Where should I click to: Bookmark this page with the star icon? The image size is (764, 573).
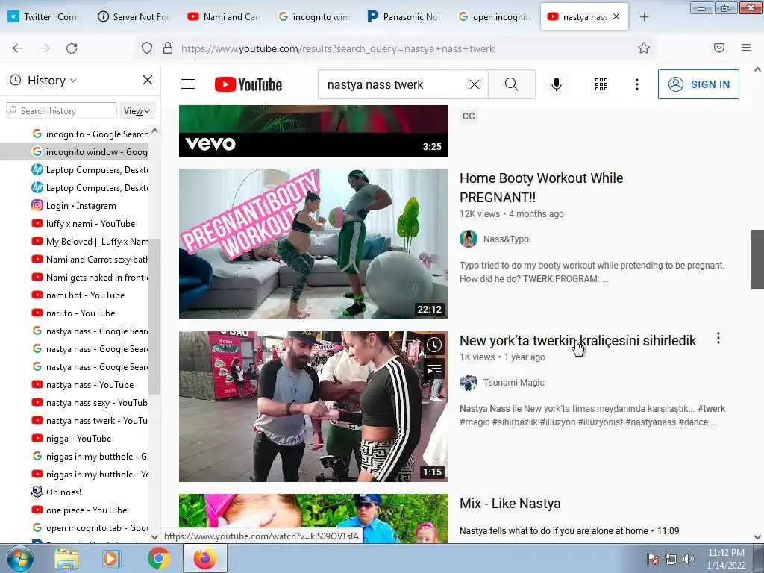(644, 48)
